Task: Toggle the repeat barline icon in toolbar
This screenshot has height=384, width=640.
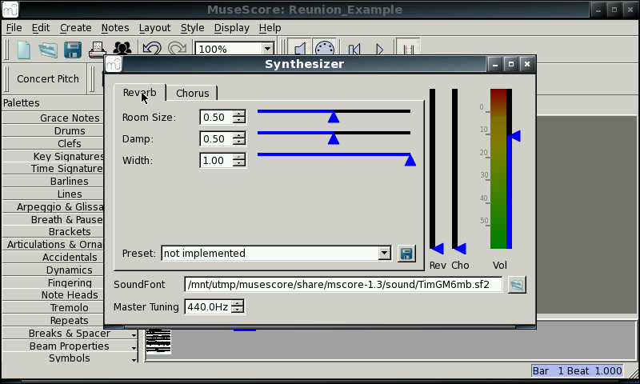Action: 408,48
